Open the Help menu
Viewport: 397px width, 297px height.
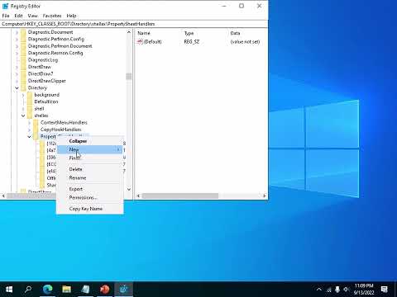(x=71, y=16)
